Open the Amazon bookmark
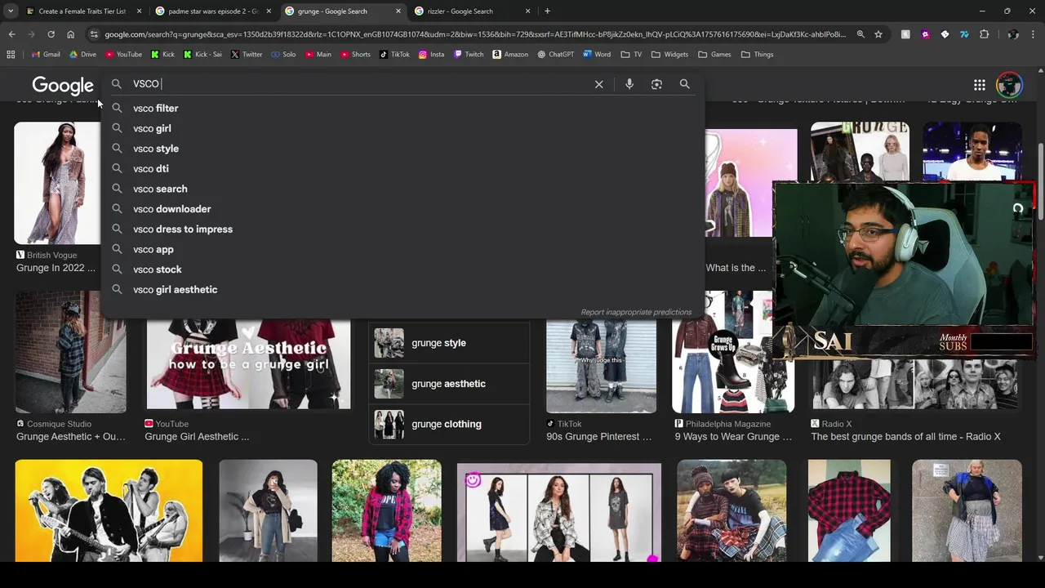 (509, 55)
